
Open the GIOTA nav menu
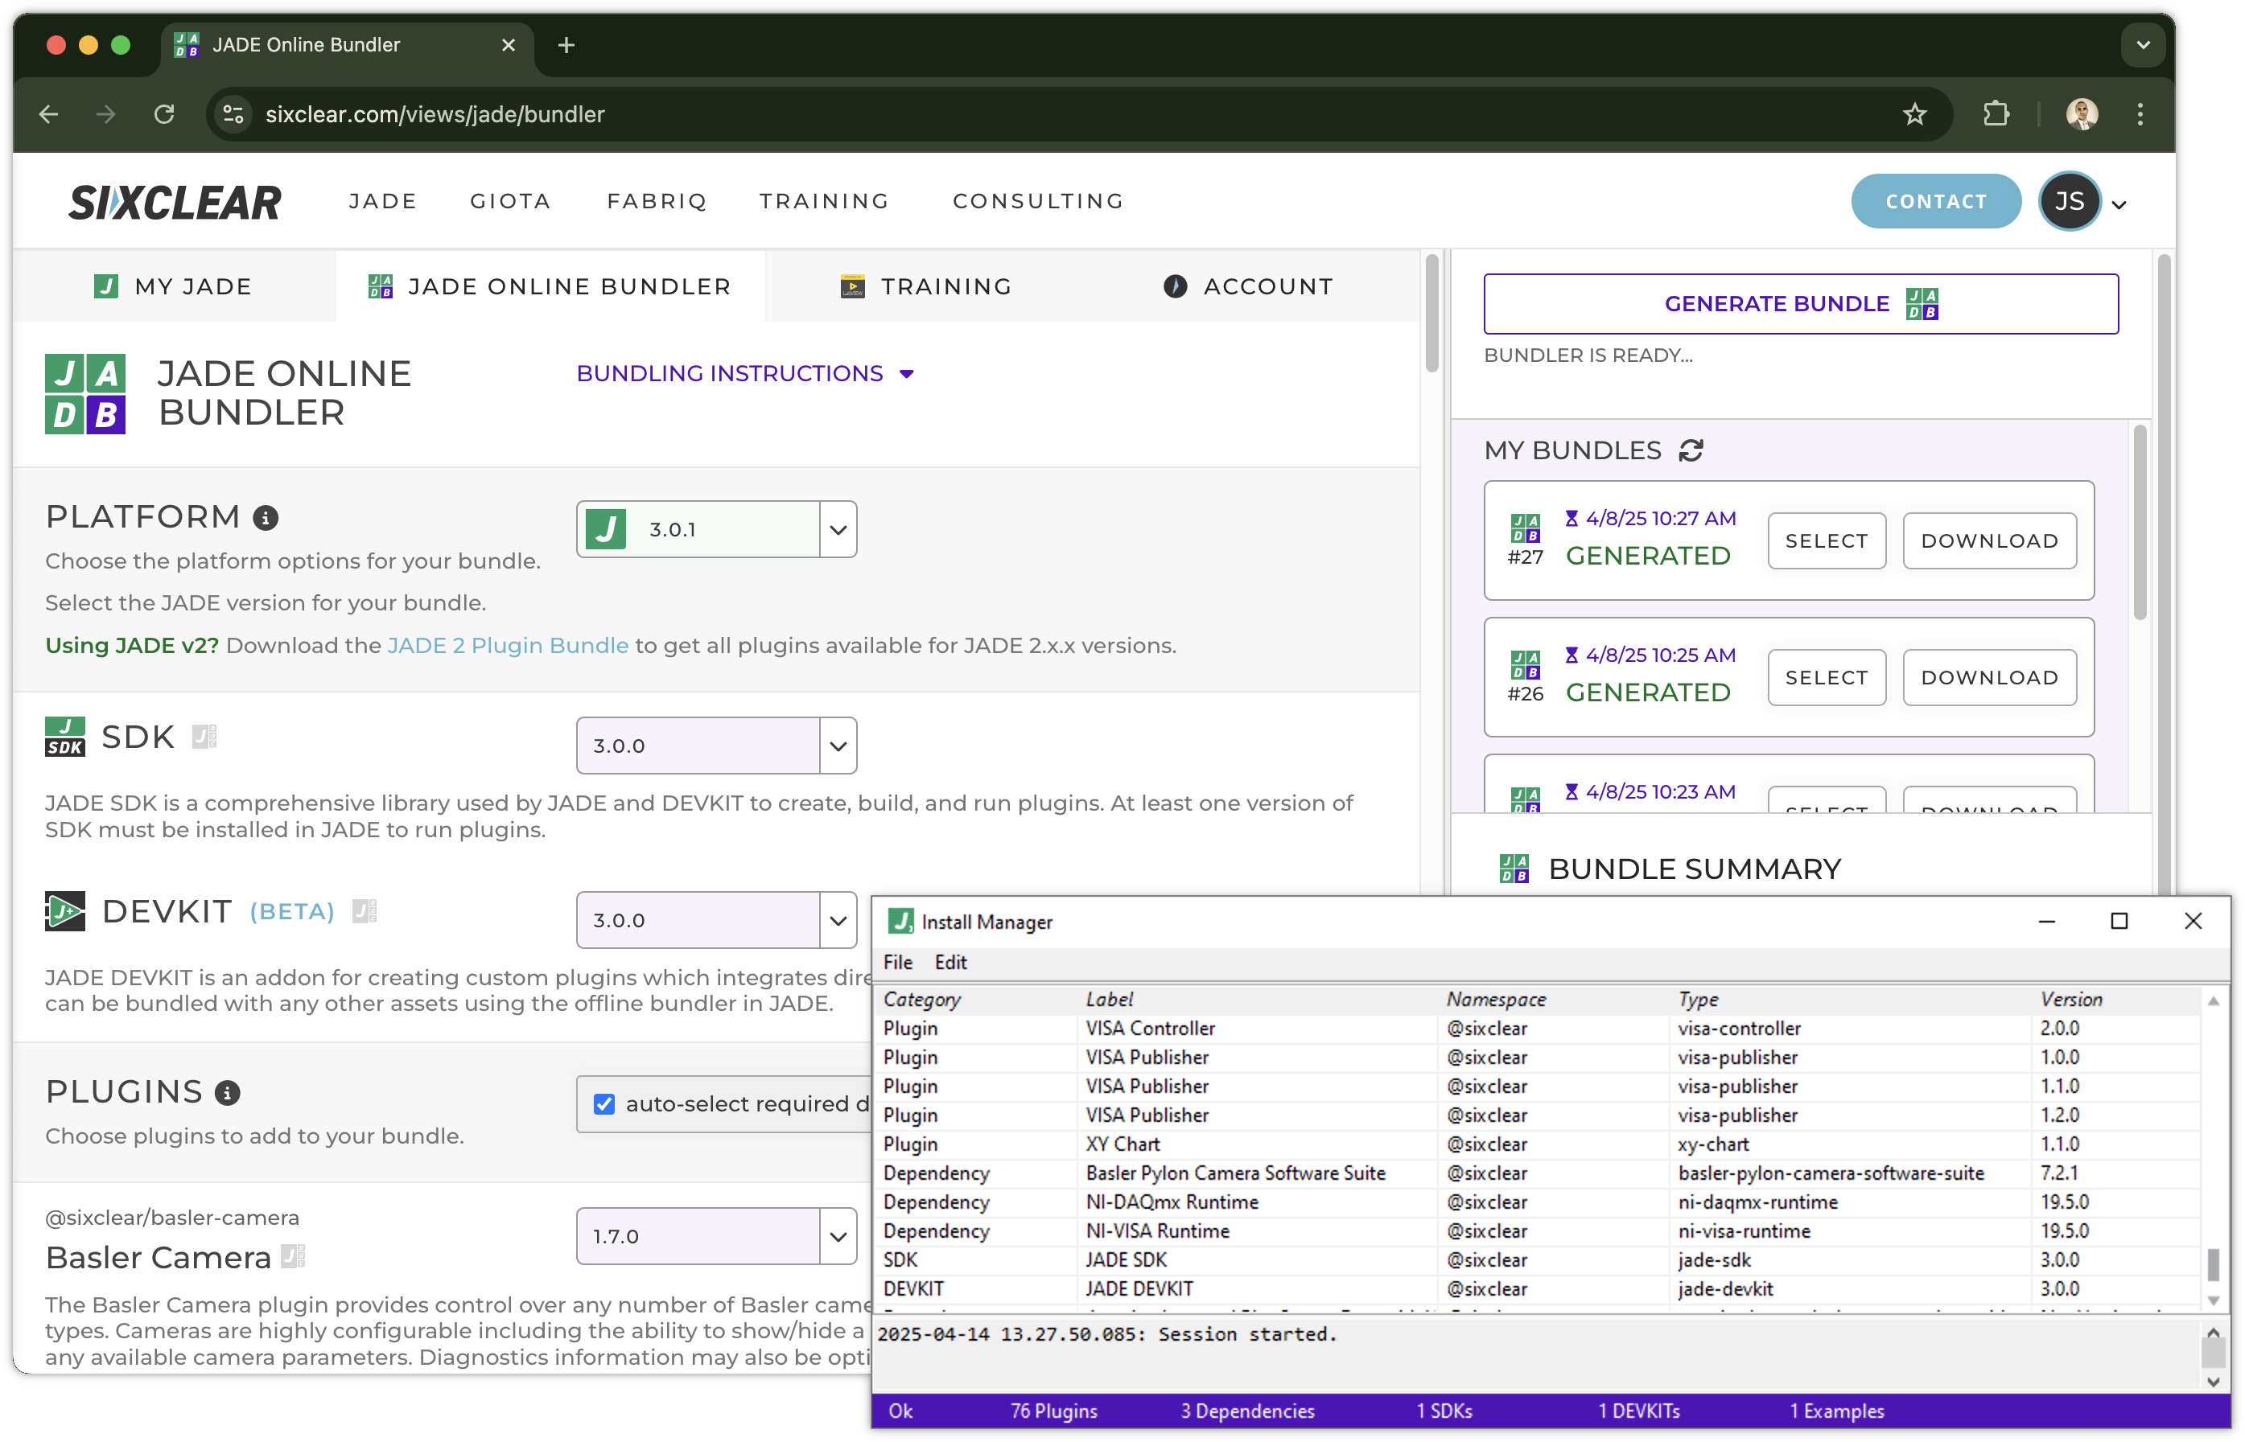coord(510,201)
